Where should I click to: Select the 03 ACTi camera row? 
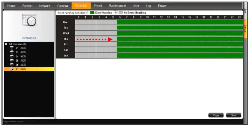[x=29, y=52]
